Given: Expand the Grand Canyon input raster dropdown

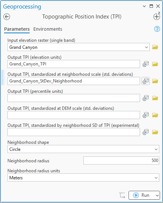Looking at the screenshot, I should pos(147,47).
